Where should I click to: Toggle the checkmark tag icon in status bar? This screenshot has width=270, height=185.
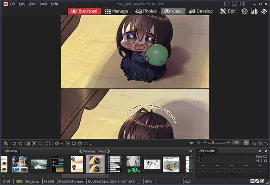262,181
